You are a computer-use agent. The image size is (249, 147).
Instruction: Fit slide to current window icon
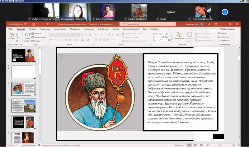(x=238, y=145)
